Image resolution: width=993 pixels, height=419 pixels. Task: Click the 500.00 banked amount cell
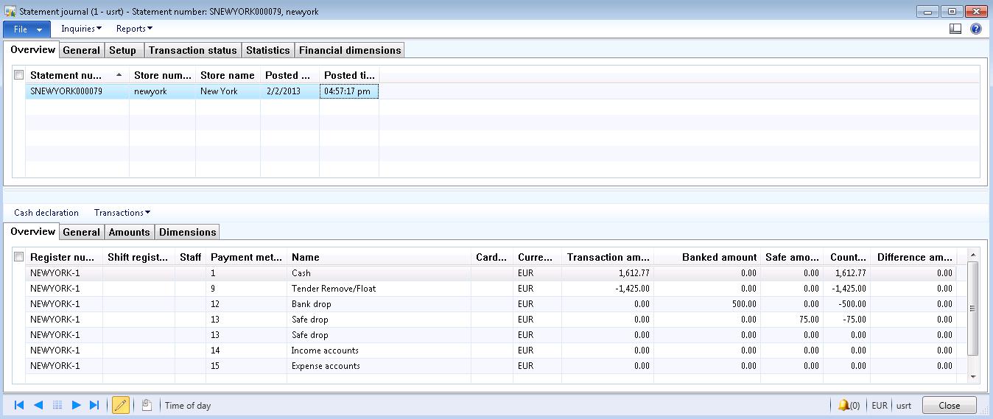pos(707,303)
